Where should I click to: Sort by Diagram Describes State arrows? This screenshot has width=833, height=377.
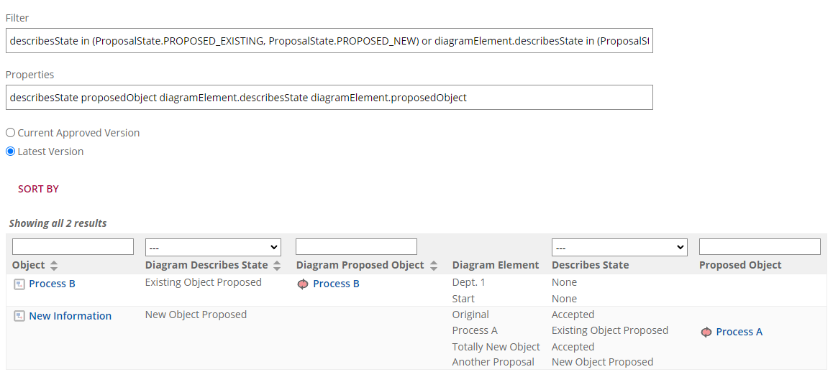[x=276, y=266]
